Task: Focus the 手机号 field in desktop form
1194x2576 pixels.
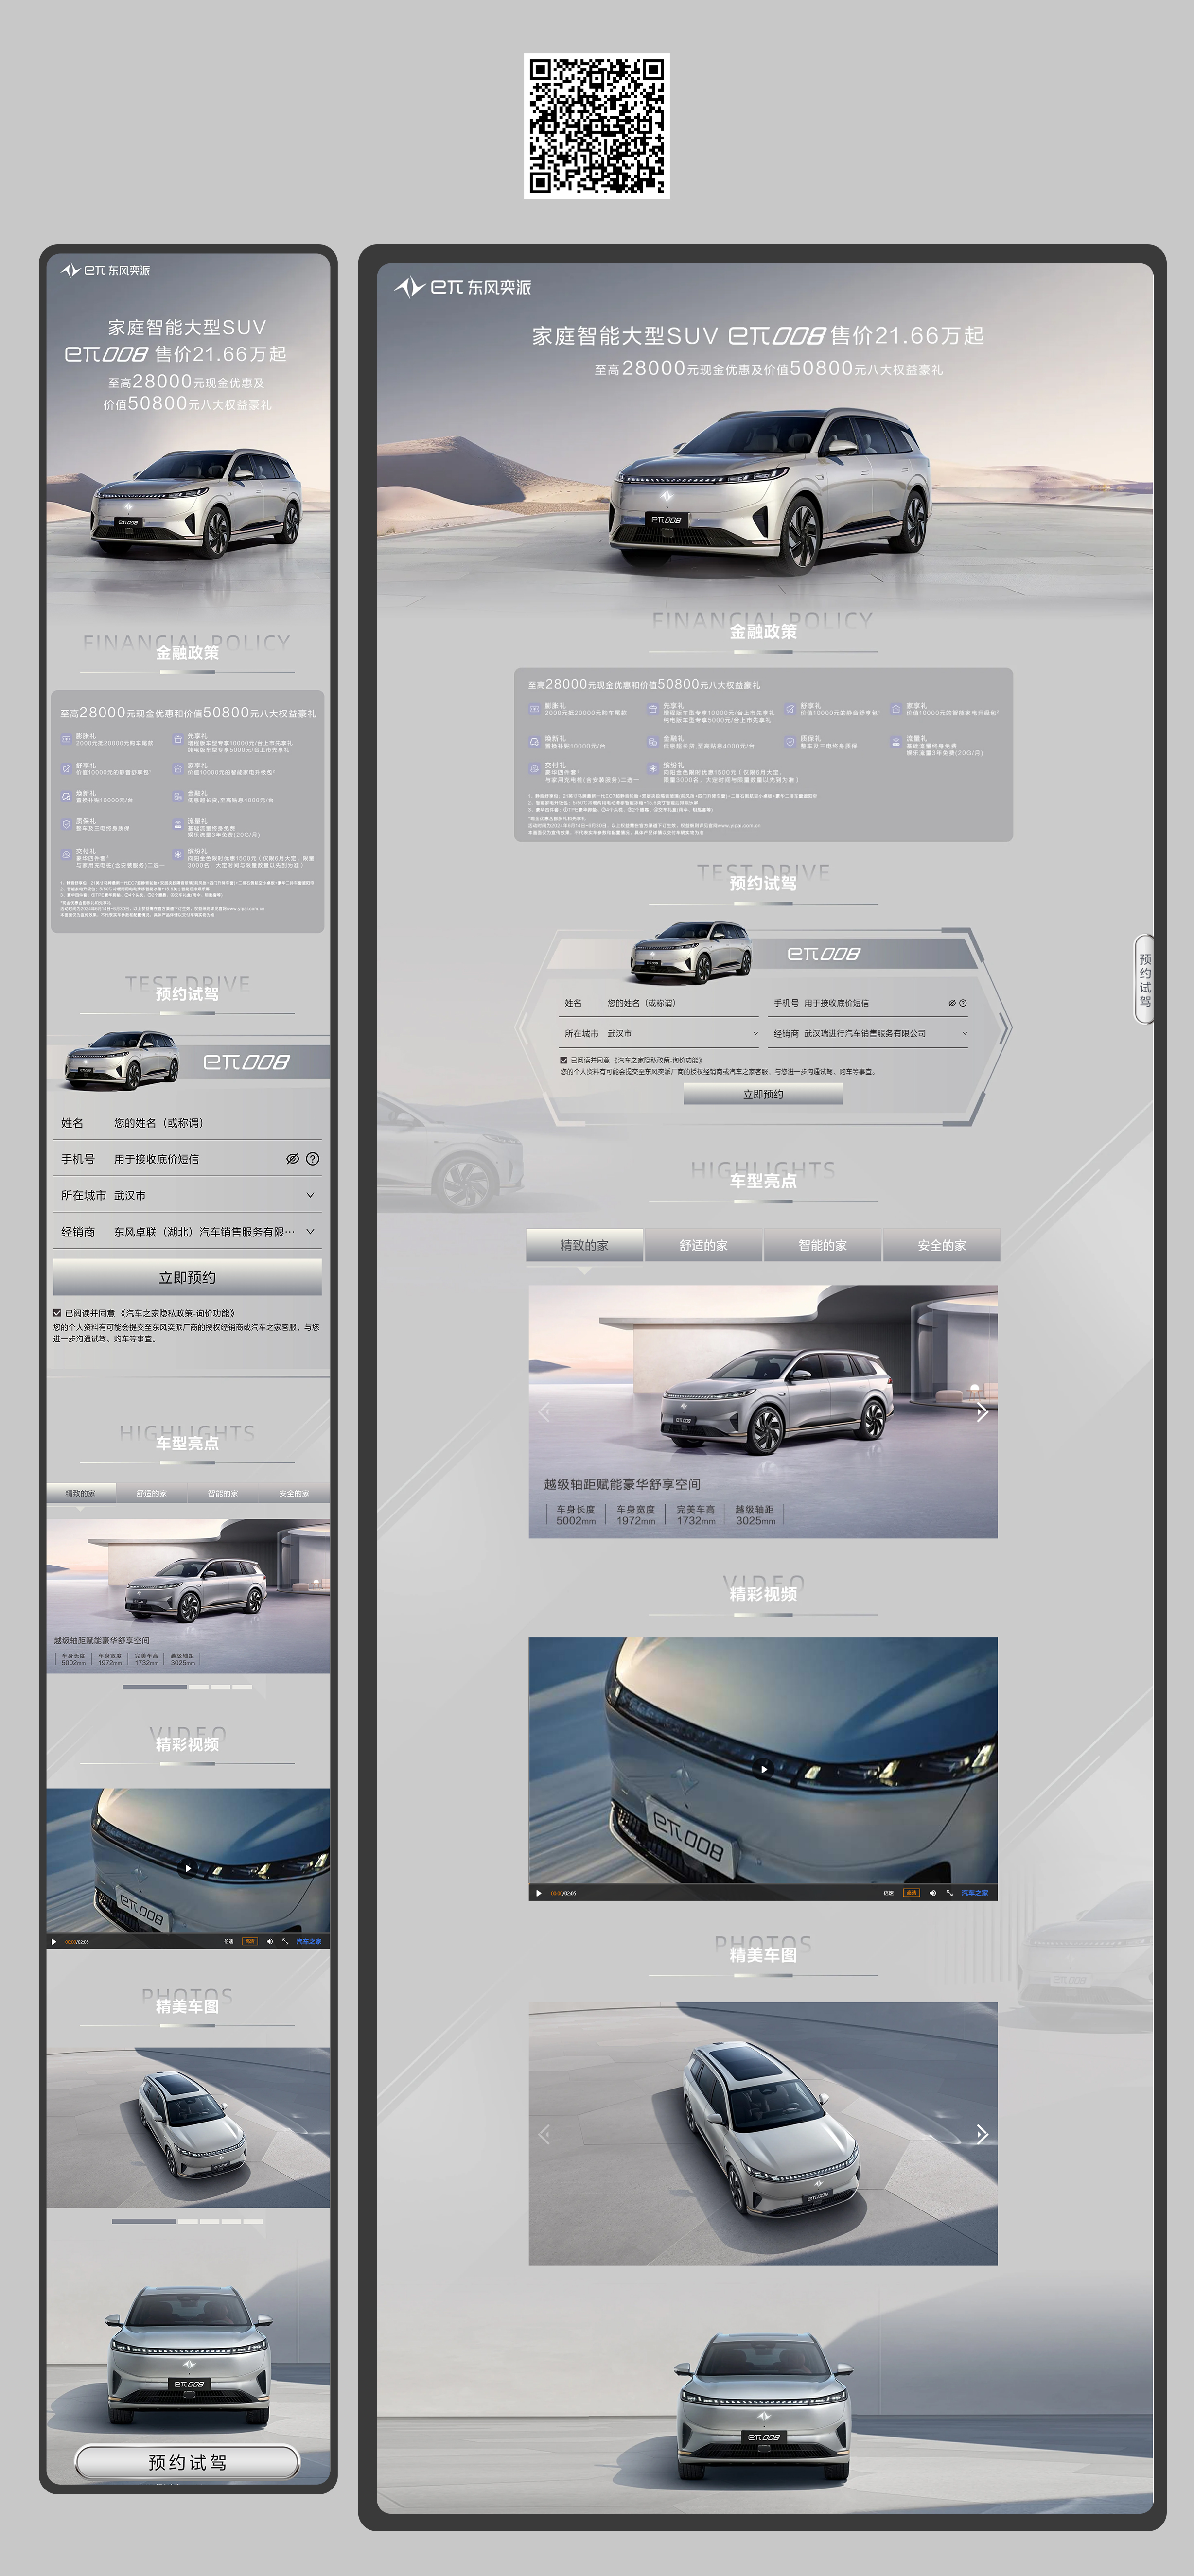Action: coord(869,1003)
